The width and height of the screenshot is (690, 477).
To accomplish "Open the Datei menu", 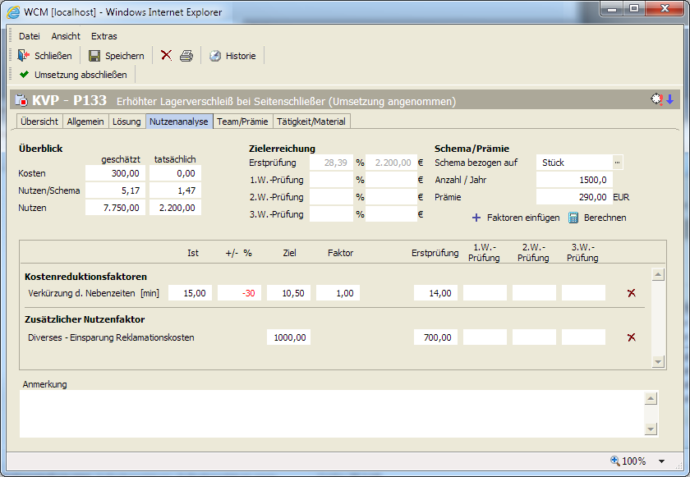I will tap(30, 36).
